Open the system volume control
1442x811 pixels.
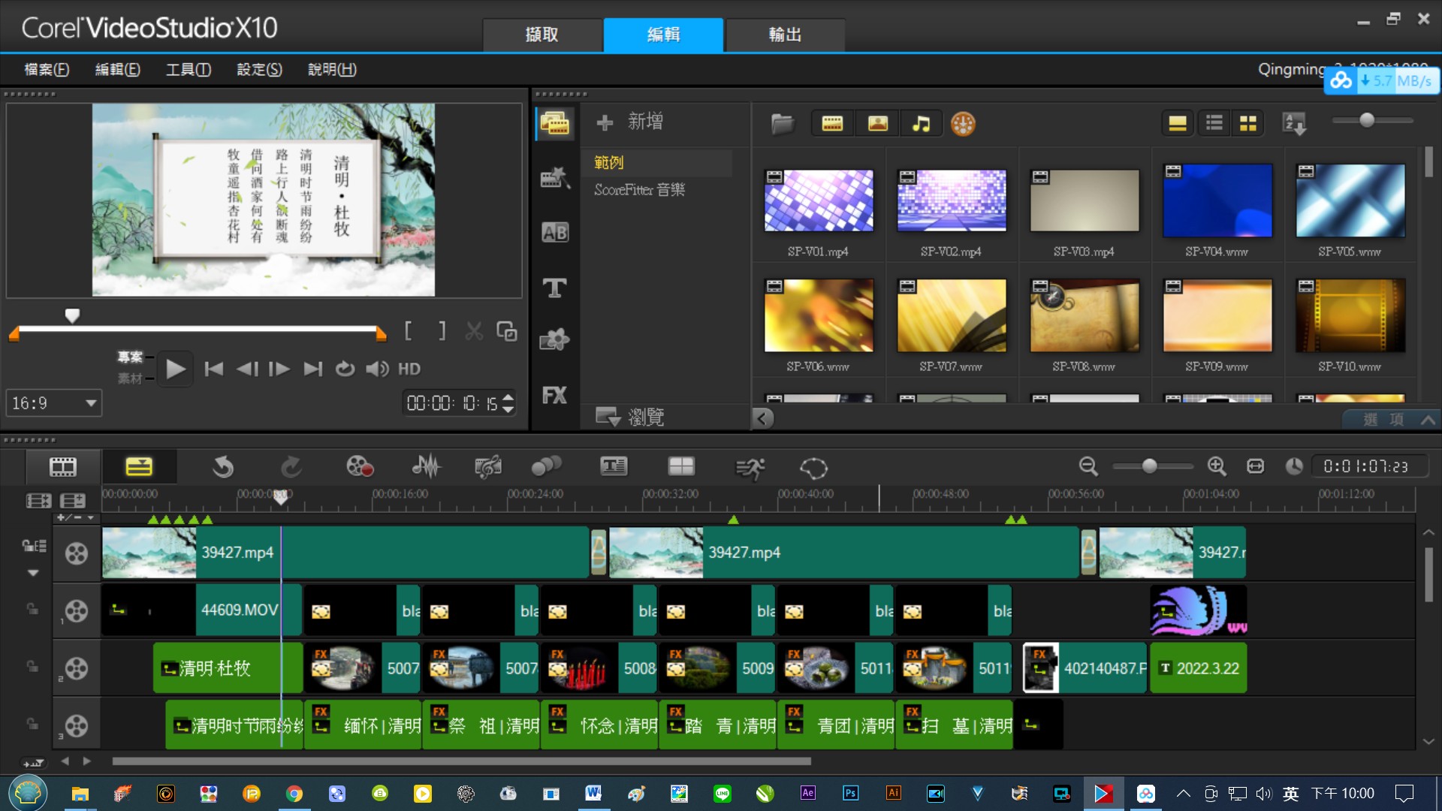click(377, 369)
